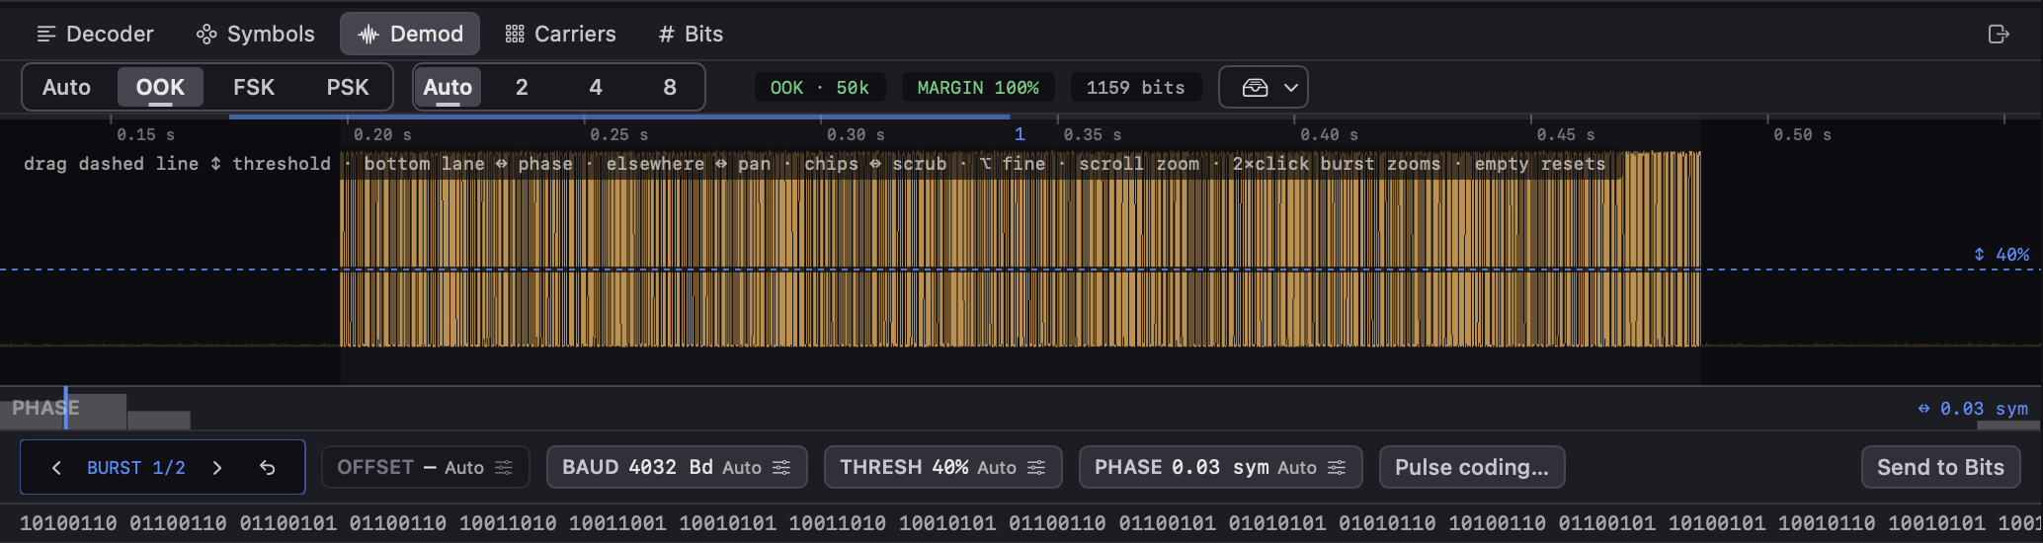Choose 8 symbol levels
Screen dimensions: 2043x543
click(670, 87)
